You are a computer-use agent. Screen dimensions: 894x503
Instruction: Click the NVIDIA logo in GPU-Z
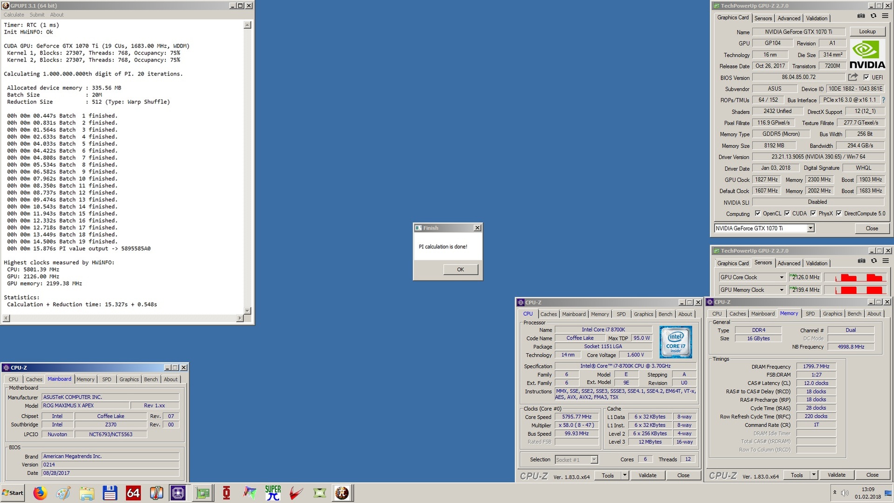(x=867, y=54)
